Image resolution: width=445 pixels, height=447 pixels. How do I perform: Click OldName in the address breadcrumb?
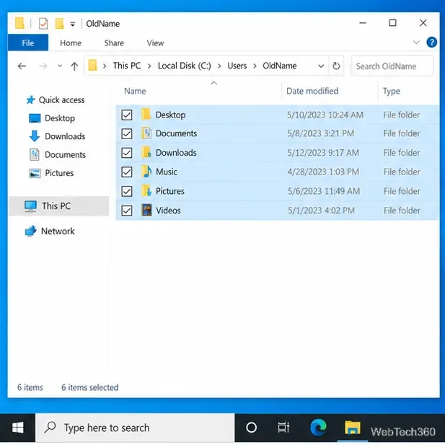280,66
